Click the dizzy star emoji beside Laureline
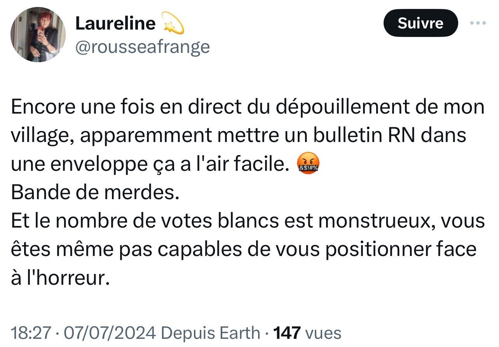Image resolution: width=499 pixels, height=347 pixels. click(172, 23)
